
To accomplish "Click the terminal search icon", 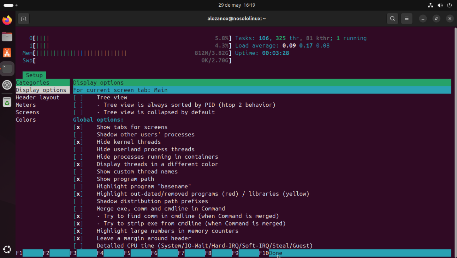I will click(x=392, y=19).
